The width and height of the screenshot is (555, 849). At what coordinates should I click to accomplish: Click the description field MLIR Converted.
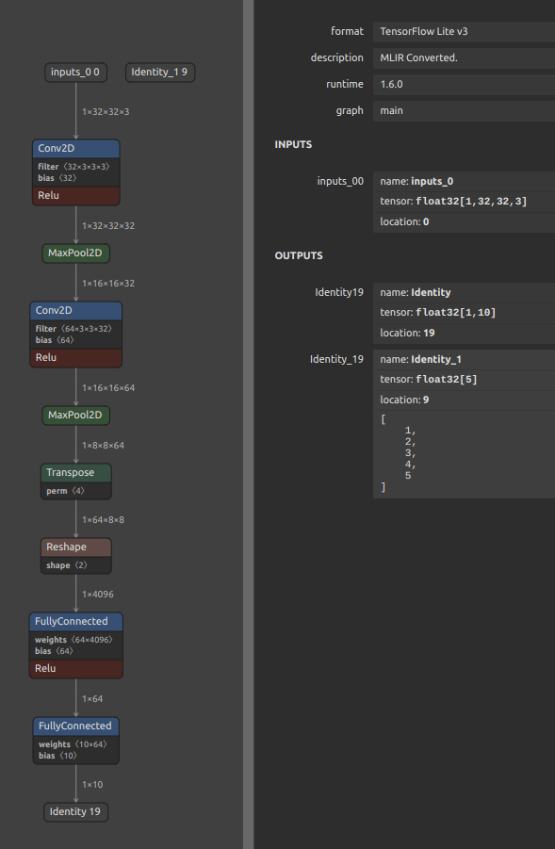[x=464, y=57]
